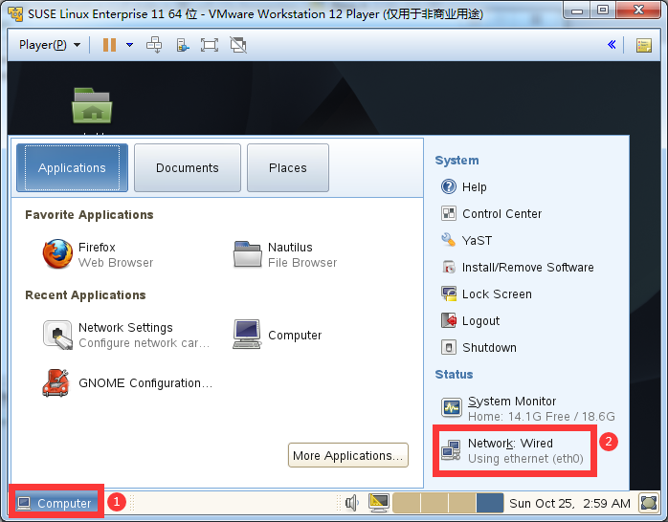
Task: Switch to the first workspace
Action: (406, 503)
